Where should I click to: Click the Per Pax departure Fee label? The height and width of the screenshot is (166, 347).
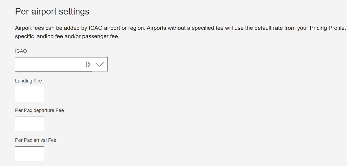tap(39, 110)
